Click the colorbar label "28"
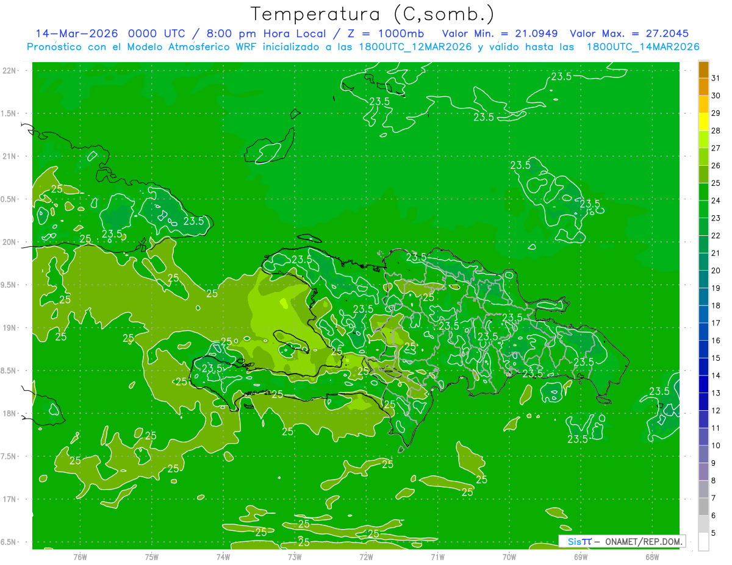The image size is (732, 565). [716, 130]
